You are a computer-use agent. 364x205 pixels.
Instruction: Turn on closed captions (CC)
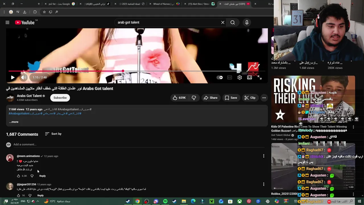coord(230,77)
